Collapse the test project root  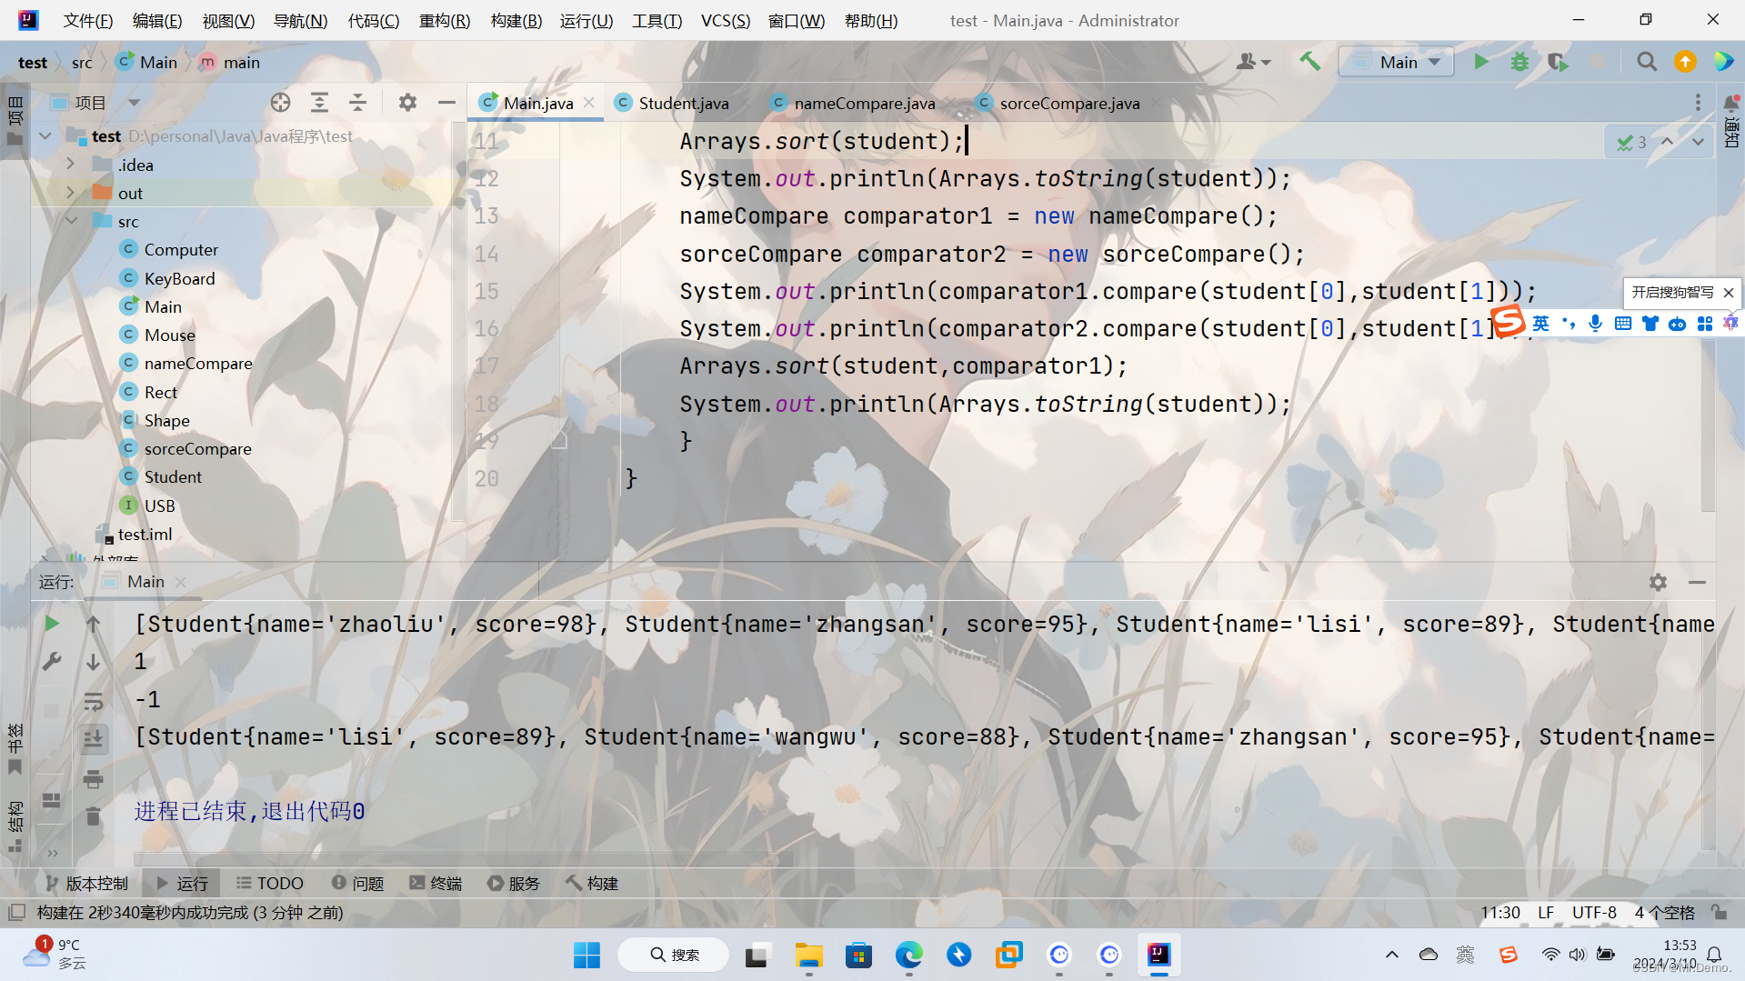point(45,136)
